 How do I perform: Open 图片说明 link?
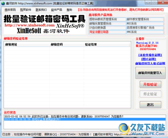pyautogui.click(x=149, y=59)
